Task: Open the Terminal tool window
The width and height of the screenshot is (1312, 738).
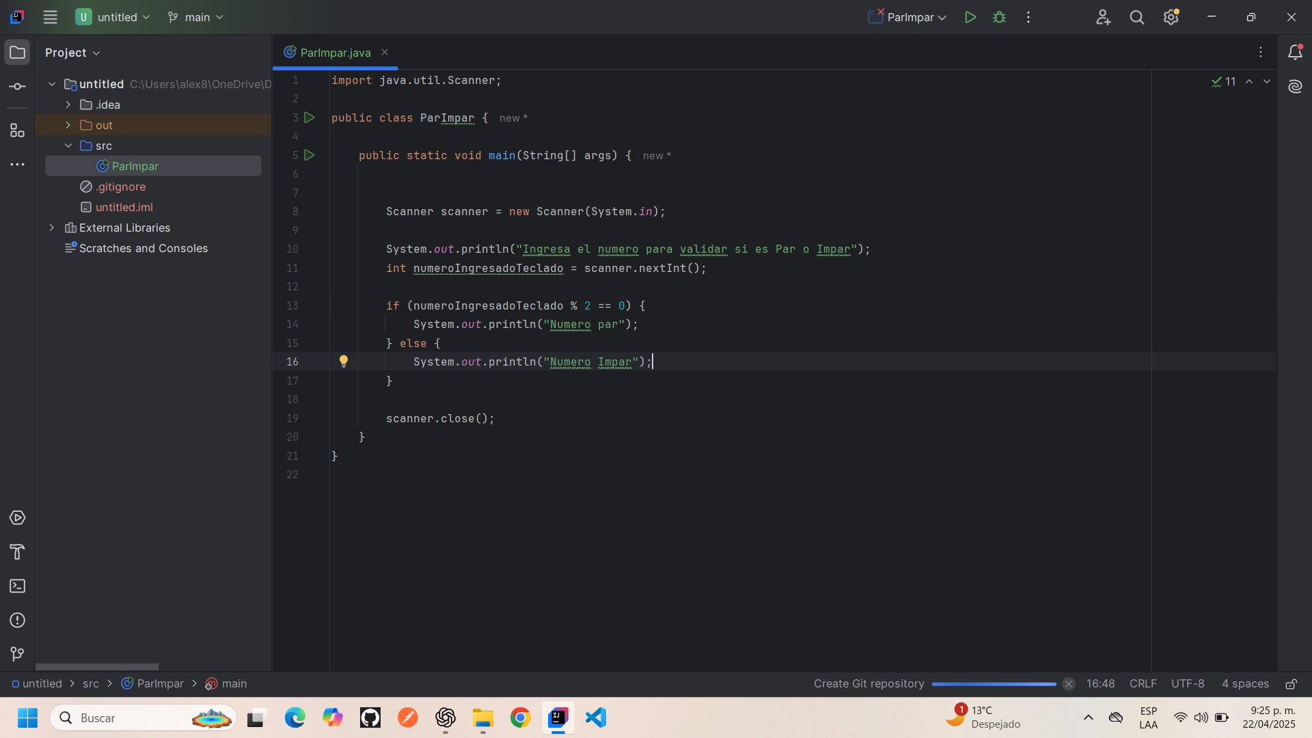Action: pos(17,586)
